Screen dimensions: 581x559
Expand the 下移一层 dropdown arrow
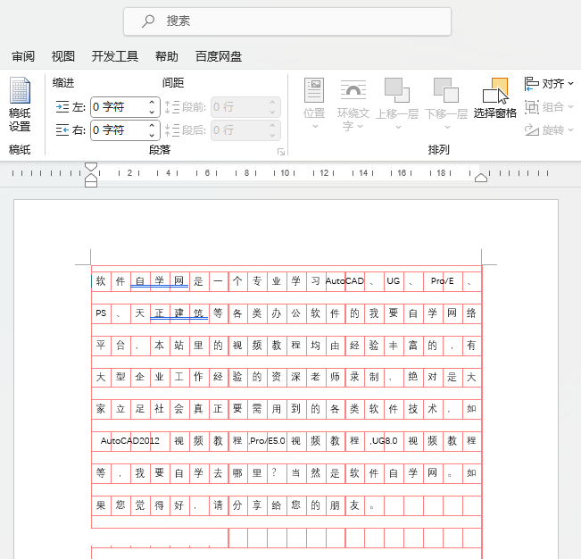coord(448,127)
